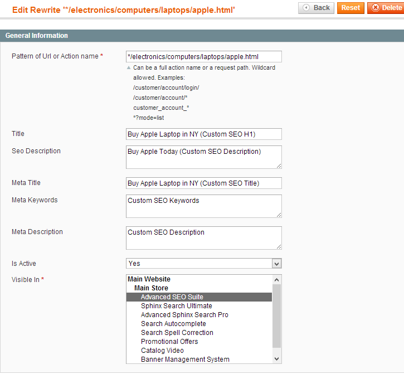Screen dimensions: 404x379
Task: Select Sphinx Search Ultimate store view
Action: coord(199,306)
